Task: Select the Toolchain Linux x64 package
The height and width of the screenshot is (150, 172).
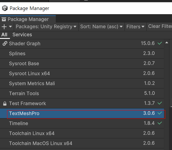Action: click(82, 133)
